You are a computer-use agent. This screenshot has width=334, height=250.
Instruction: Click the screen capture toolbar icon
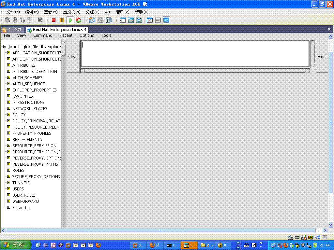[40, 20]
